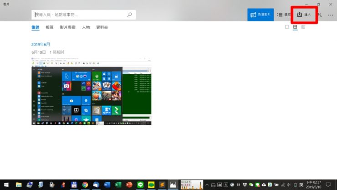Image resolution: width=337 pixels, height=190 pixels.
Task: Open the three-dot more options menu
Action: [x=331, y=15]
